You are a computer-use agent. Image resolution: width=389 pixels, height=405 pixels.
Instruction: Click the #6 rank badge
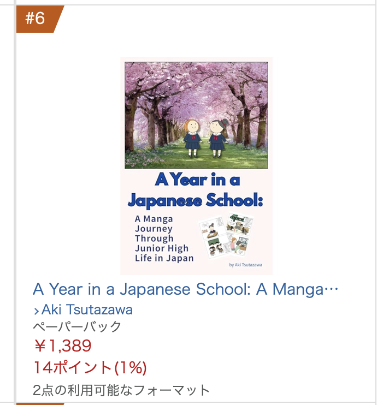37,19
